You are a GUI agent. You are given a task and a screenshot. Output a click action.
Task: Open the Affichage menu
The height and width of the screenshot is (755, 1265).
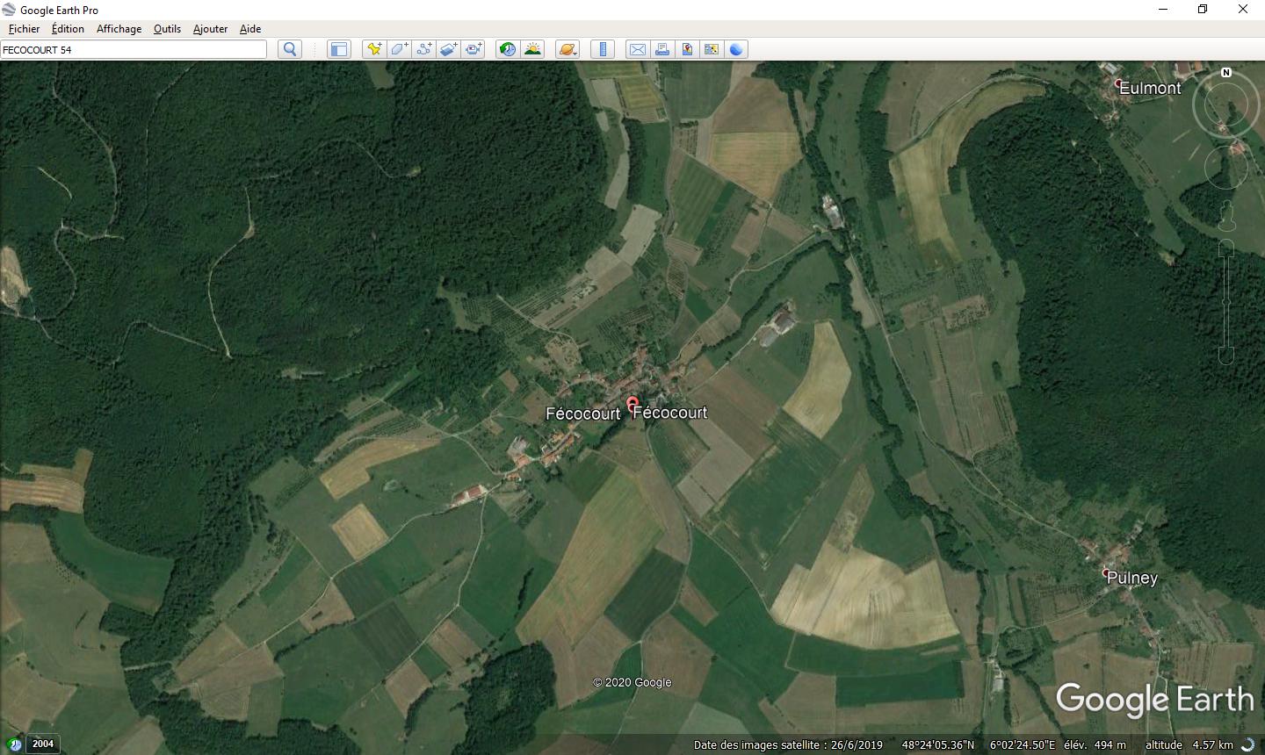coord(119,29)
